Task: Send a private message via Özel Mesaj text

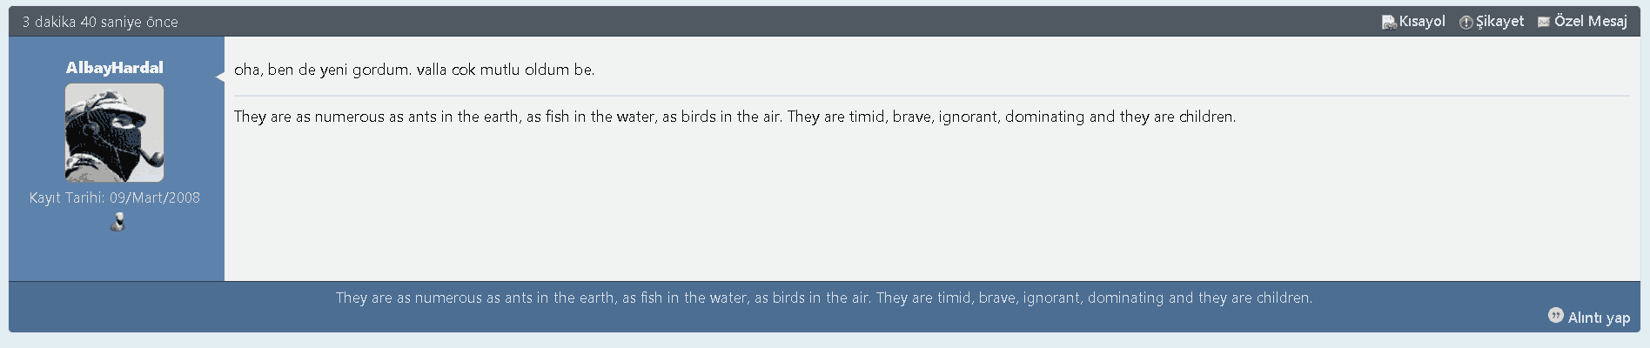Action: coord(1590,22)
